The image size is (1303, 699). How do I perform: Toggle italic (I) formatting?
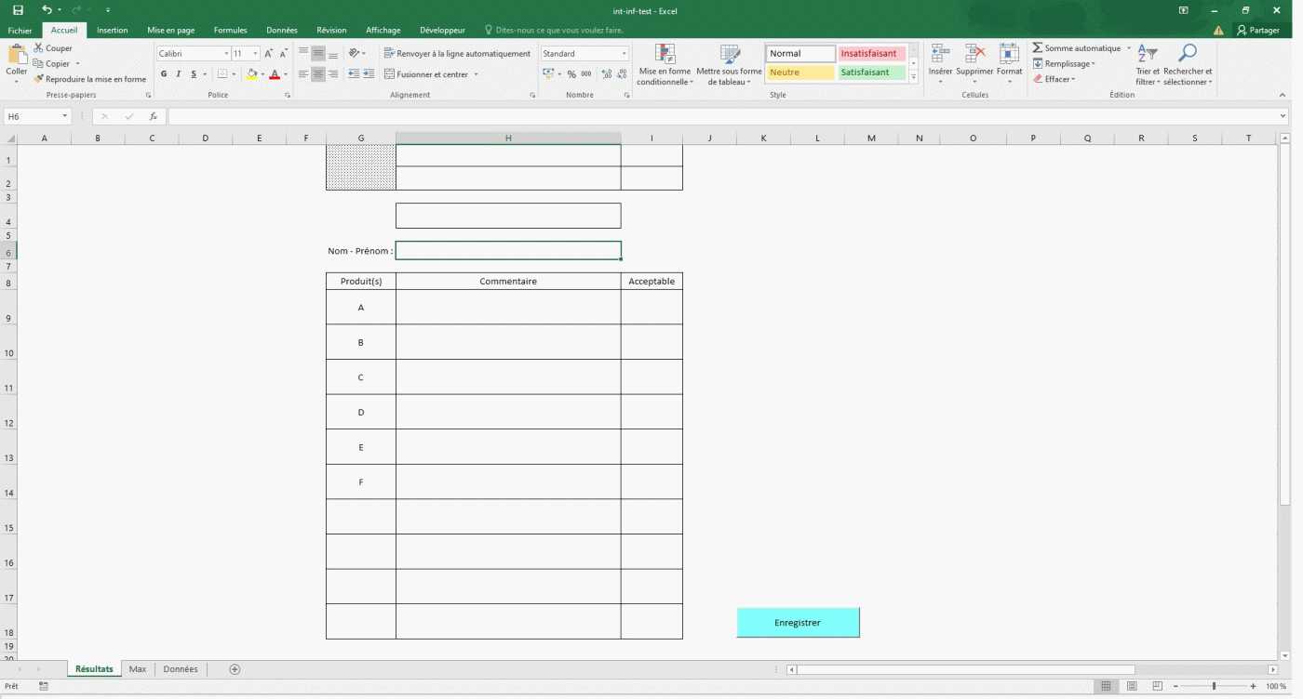click(x=179, y=74)
